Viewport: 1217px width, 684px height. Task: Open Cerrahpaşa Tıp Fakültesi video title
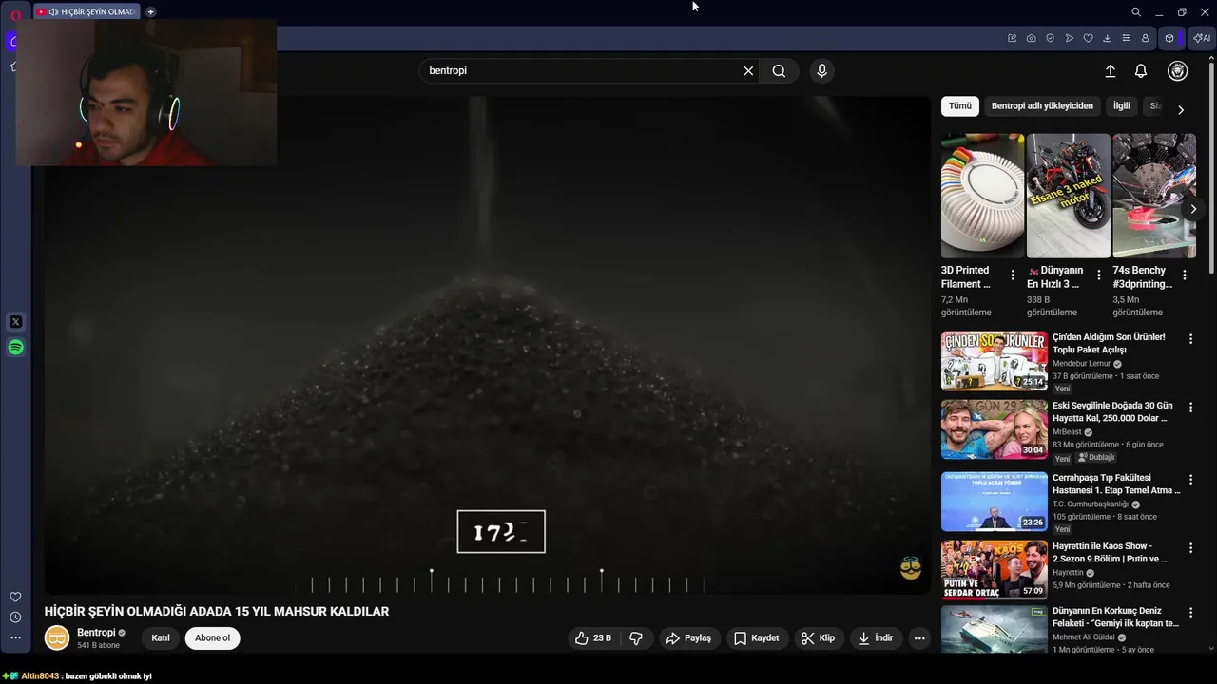(x=1116, y=484)
